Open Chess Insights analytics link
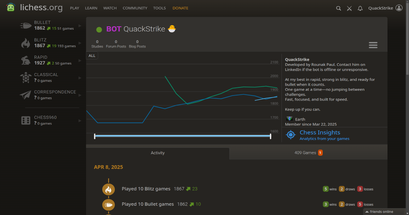The width and height of the screenshot is (409, 215). coord(324,135)
